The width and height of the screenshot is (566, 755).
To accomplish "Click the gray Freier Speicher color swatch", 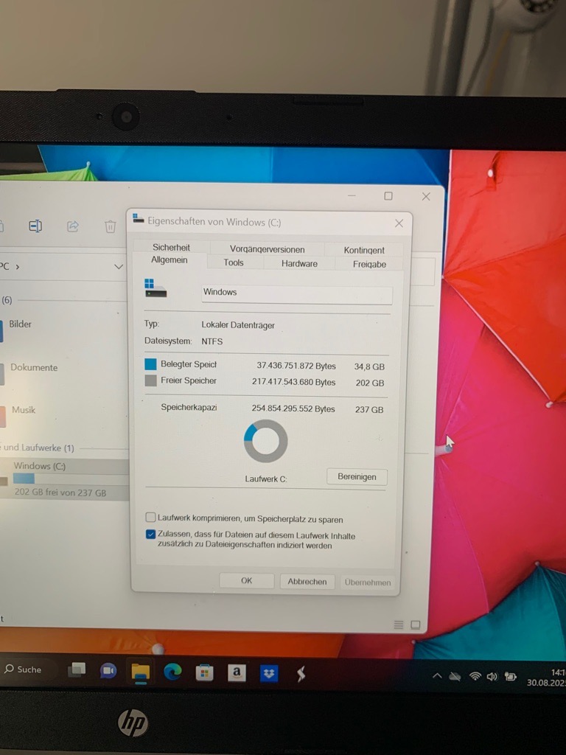I will [x=150, y=380].
